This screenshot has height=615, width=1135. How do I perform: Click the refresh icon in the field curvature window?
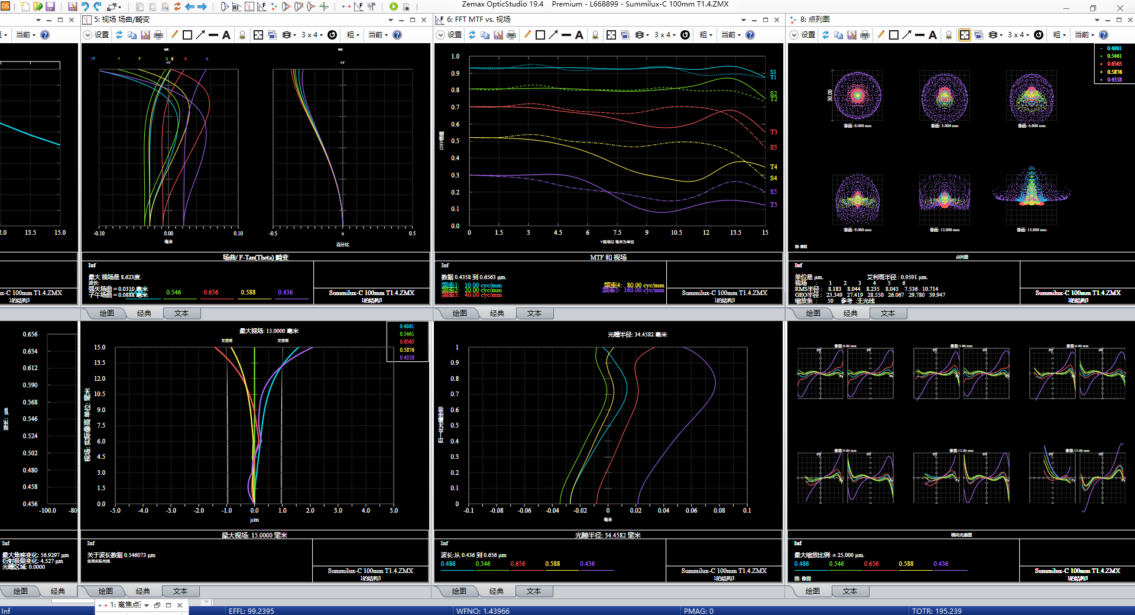coord(119,35)
